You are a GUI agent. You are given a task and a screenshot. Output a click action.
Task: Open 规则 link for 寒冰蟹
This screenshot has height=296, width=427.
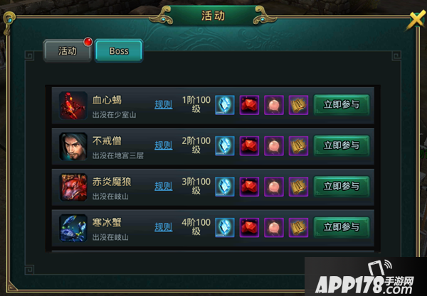(164, 226)
